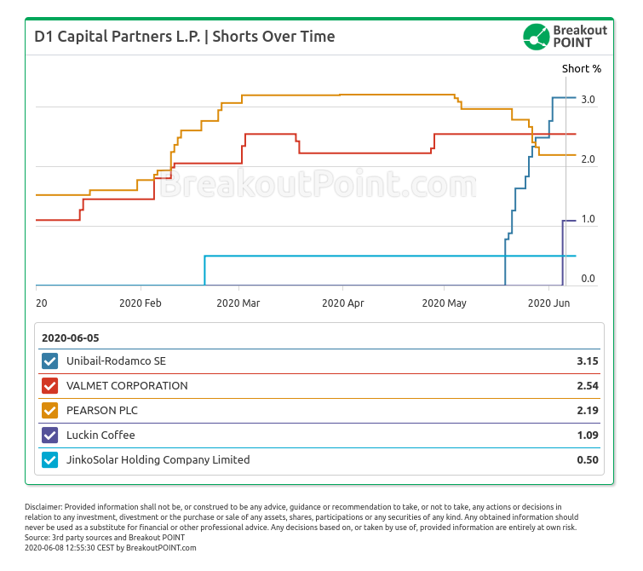This screenshot has height=571, width=643.
Task: Uncheck the Unibail-Rodamco SE checkbox
Action: pos(49,361)
